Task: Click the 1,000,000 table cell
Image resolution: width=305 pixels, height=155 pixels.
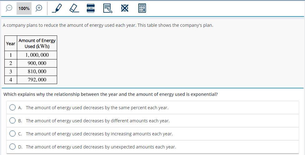Action: pos(37,55)
